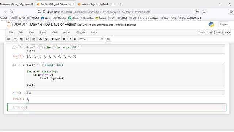This screenshot has width=234, height=132.
Task: Click the Out[3]: prompt label
Action: pos(19,99)
